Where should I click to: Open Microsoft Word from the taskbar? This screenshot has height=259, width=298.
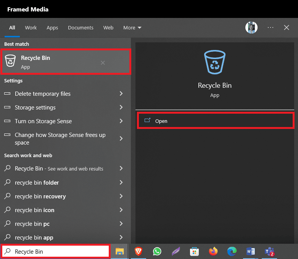tap(250, 251)
